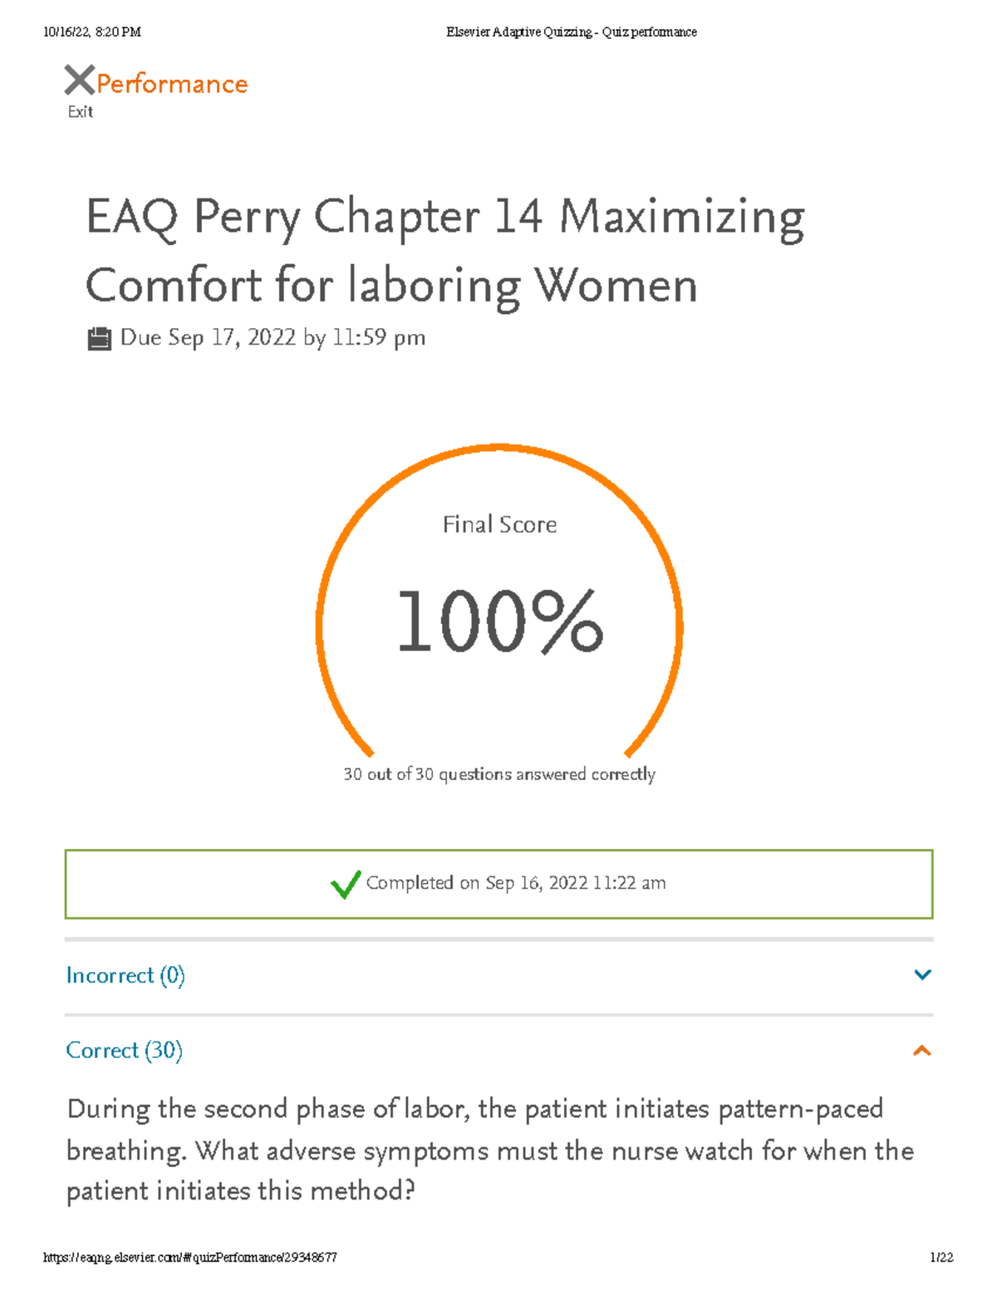The height and width of the screenshot is (1290, 997).
Task: Click the Performance heading text
Action: click(169, 83)
